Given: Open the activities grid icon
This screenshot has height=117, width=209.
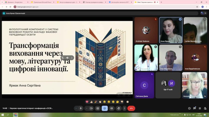Looking at the screenshot, I should 200,108.
